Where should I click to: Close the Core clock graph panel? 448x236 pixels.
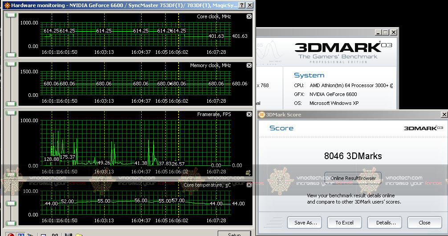tap(249, 16)
